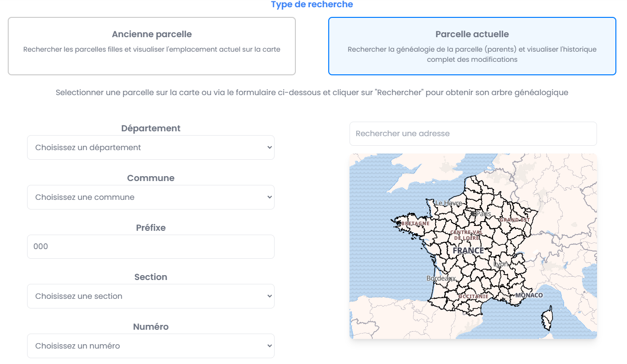627x364 pixels.
Task: Click the Rechercher une adresse field
Action: point(473,134)
